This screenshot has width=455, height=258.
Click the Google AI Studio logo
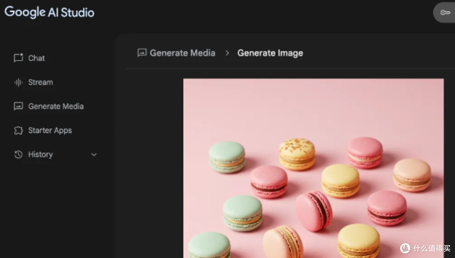pos(49,12)
